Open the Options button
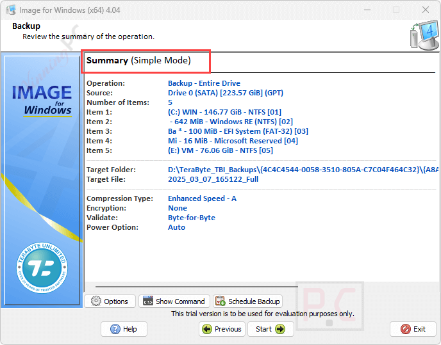Viewport: 441px width, 345px height. (110, 301)
